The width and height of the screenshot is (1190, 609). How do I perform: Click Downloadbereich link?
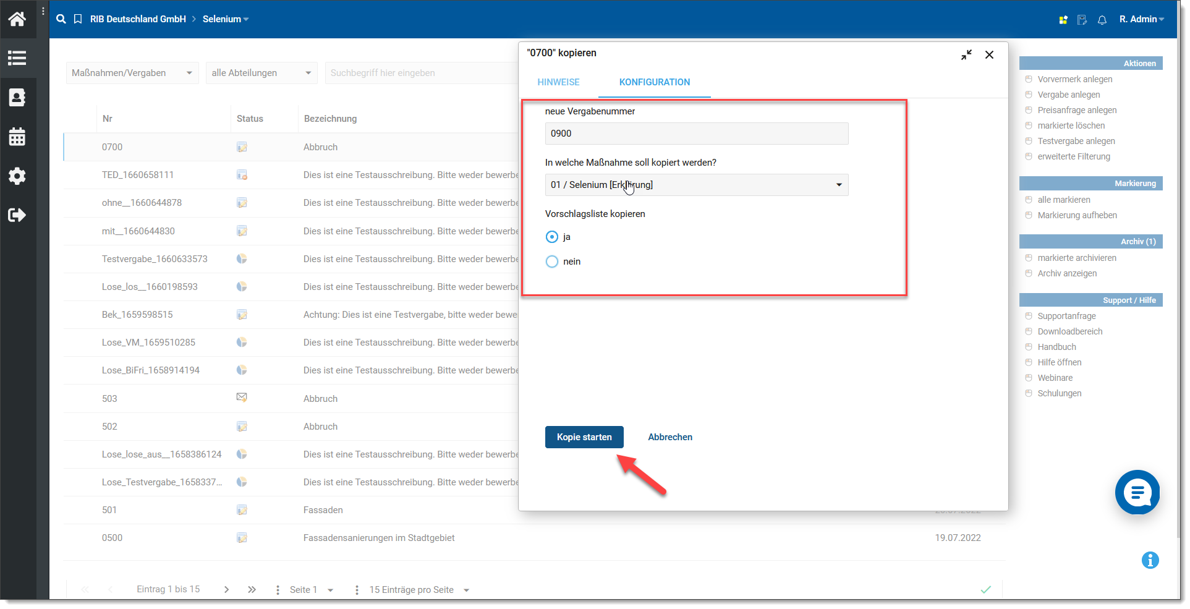1070,331
